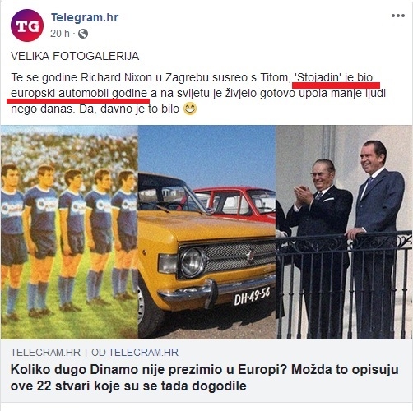Open the yellow car photo section
This screenshot has height=411, width=413.
point(206,232)
